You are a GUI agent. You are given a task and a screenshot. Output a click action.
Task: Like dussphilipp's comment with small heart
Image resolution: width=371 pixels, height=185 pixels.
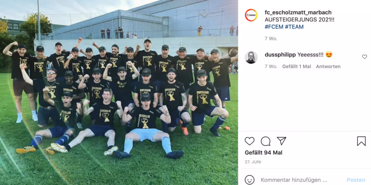point(364,57)
